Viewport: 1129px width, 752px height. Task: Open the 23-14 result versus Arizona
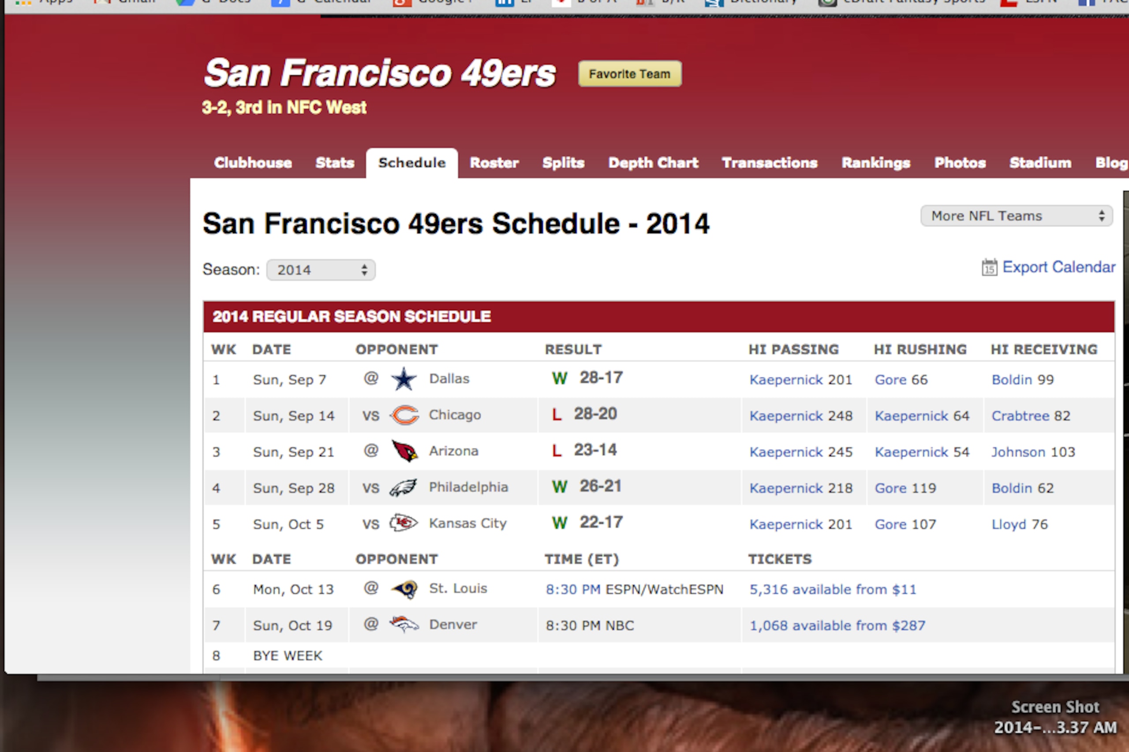click(595, 450)
